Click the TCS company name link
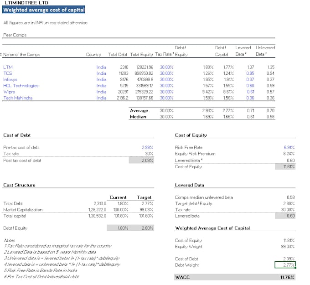This screenshot has height=285, width=310. (x=8, y=73)
